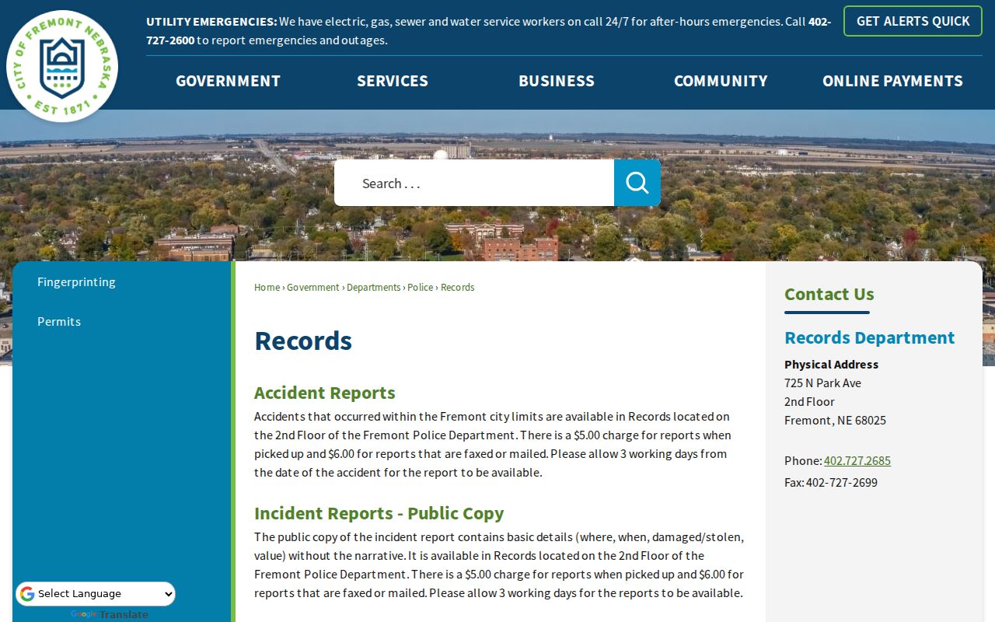995x622 pixels.
Task: Open the Business menu
Action: (557, 81)
